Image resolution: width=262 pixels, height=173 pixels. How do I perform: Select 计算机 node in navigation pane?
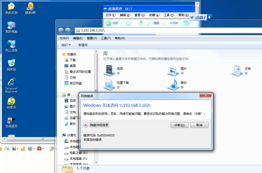69,135
